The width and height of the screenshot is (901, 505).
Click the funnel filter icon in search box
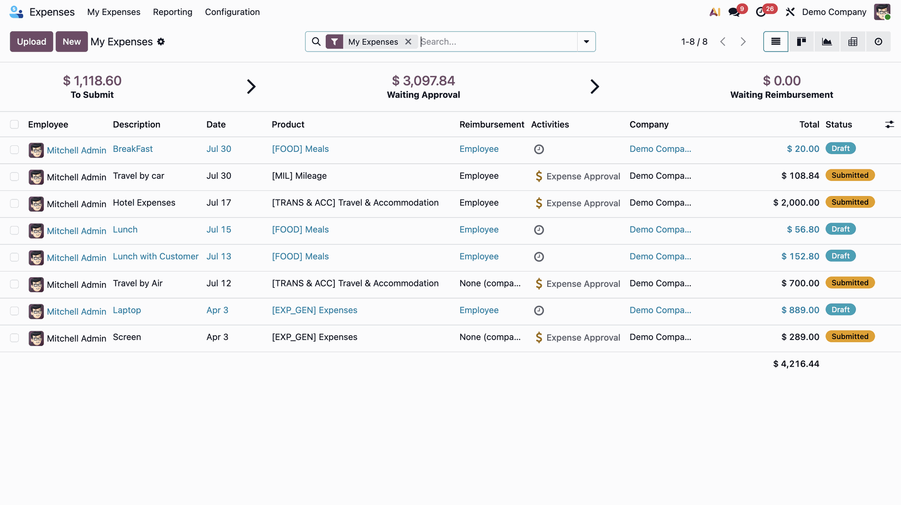pos(334,42)
